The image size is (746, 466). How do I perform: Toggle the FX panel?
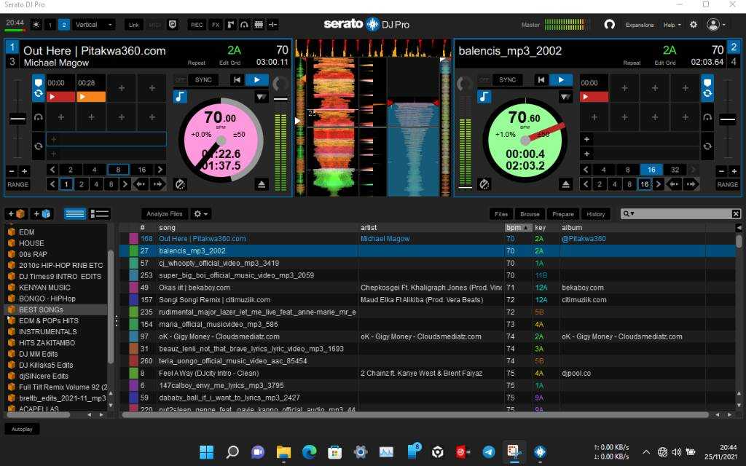click(x=216, y=25)
